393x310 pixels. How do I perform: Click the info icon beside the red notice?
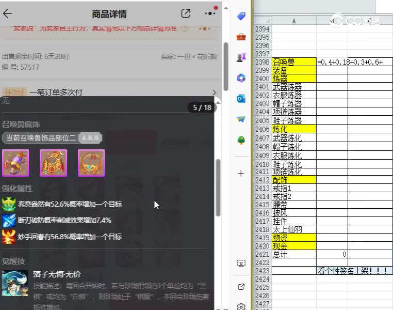pyautogui.click(x=185, y=28)
